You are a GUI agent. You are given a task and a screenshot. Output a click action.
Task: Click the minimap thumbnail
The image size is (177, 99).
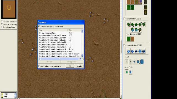(9, 9)
